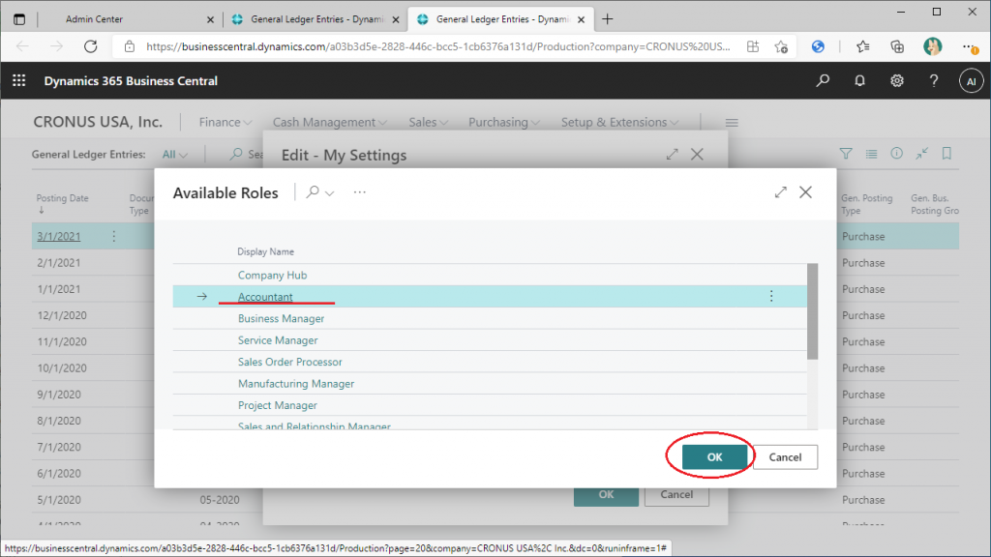Show row actions for Accountant role
Screen dimensions: 991x557
coord(771,296)
